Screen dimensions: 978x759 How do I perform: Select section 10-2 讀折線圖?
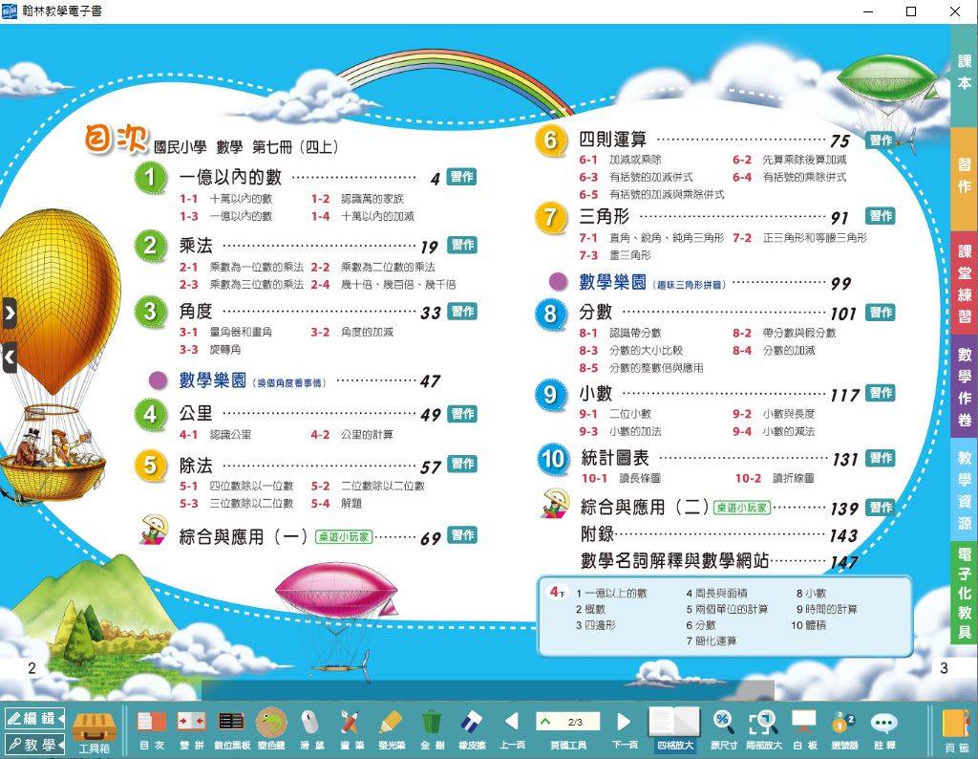tap(775, 478)
